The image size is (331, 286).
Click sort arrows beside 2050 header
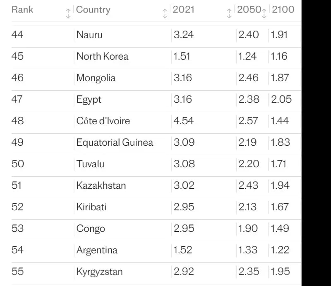click(x=264, y=13)
